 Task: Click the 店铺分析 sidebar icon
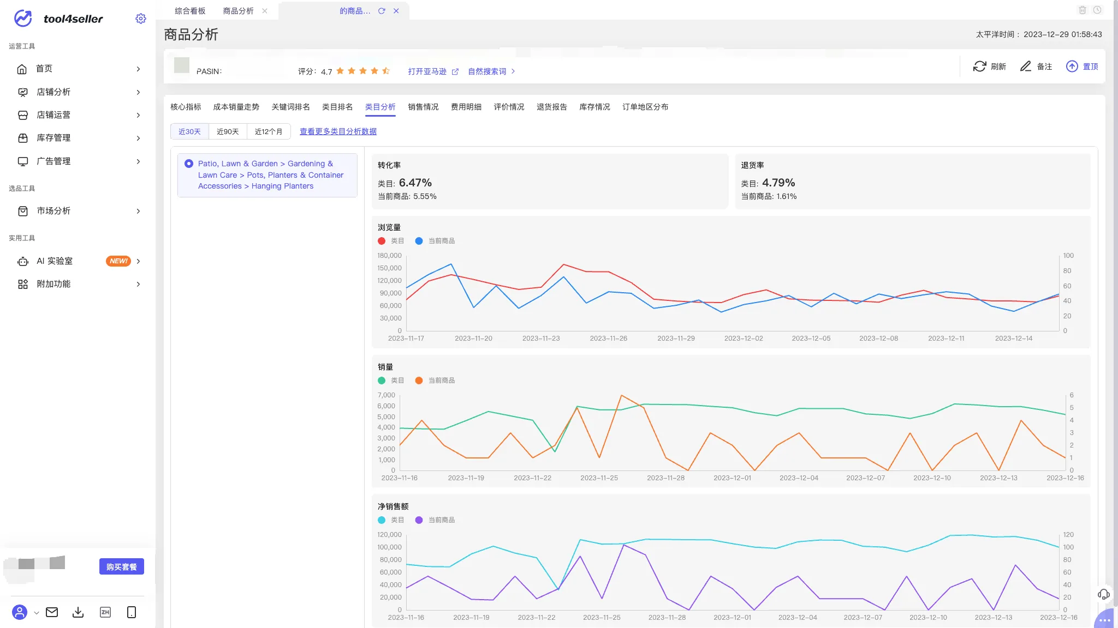pos(22,92)
